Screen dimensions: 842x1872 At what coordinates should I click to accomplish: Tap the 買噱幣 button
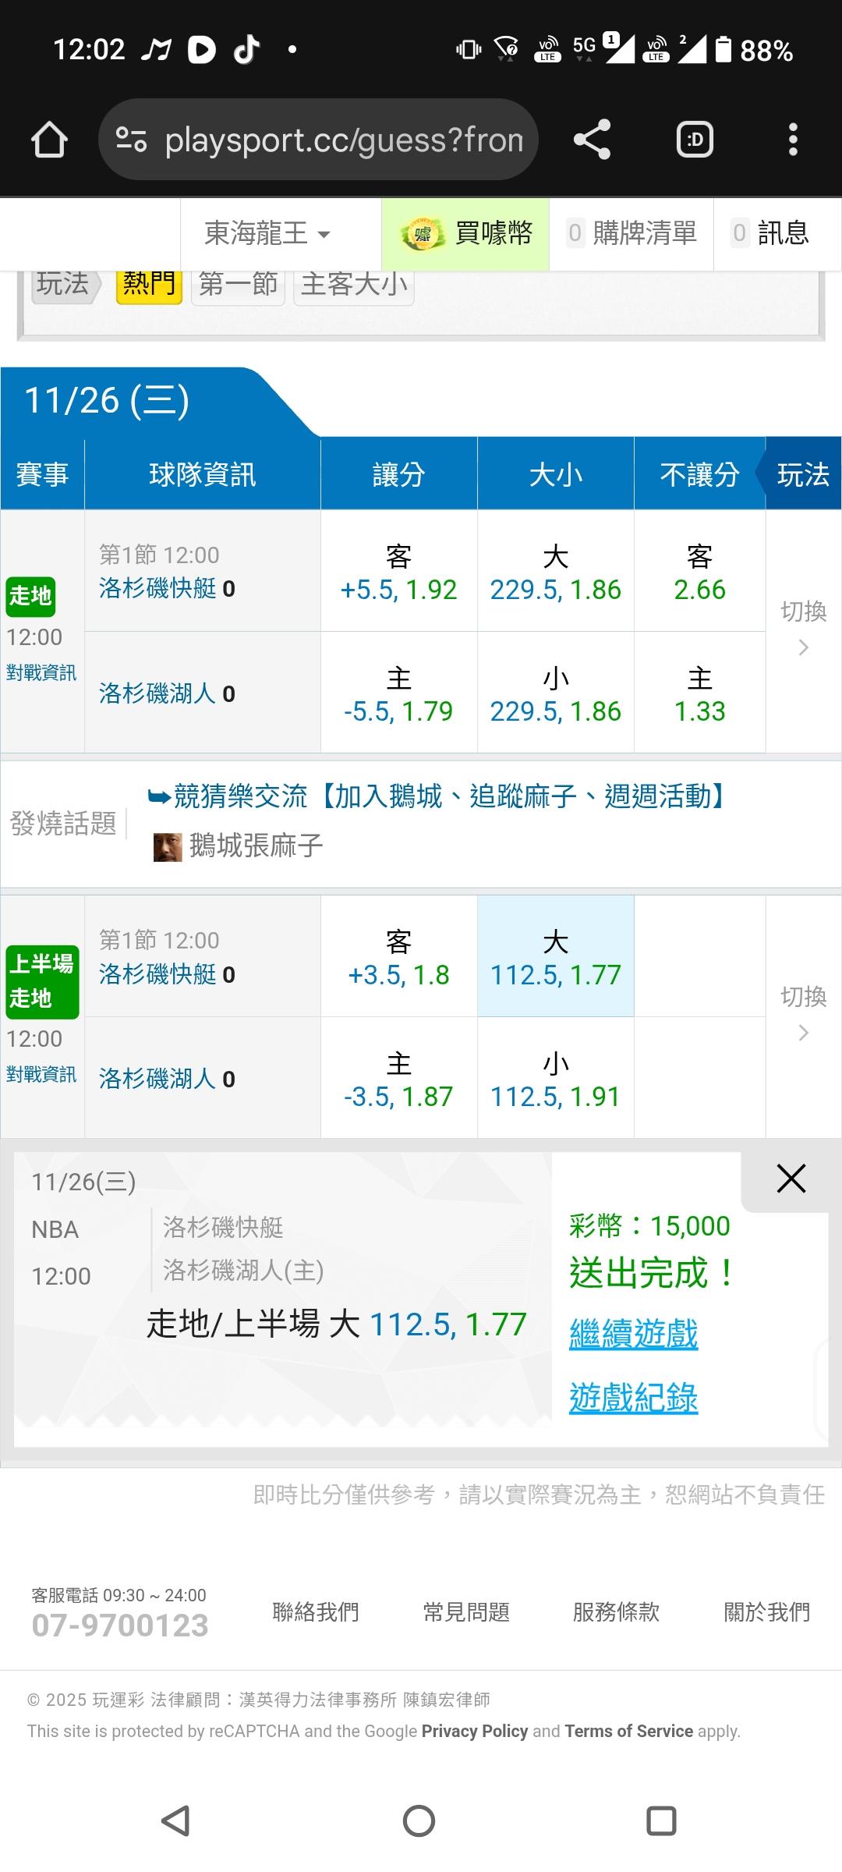465,233
